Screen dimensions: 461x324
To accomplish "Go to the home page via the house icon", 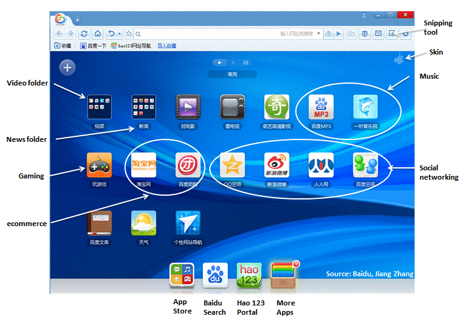I will [x=98, y=33].
